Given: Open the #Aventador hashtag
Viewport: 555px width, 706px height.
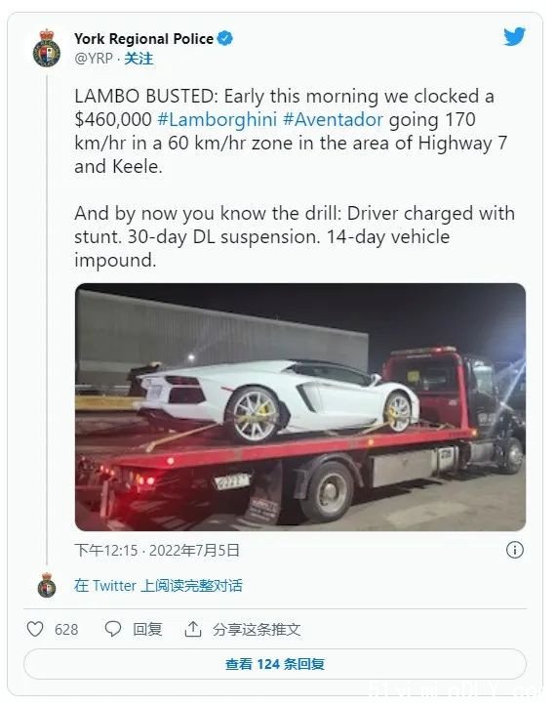Looking at the screenshot, I should click(x=333, y=120).
